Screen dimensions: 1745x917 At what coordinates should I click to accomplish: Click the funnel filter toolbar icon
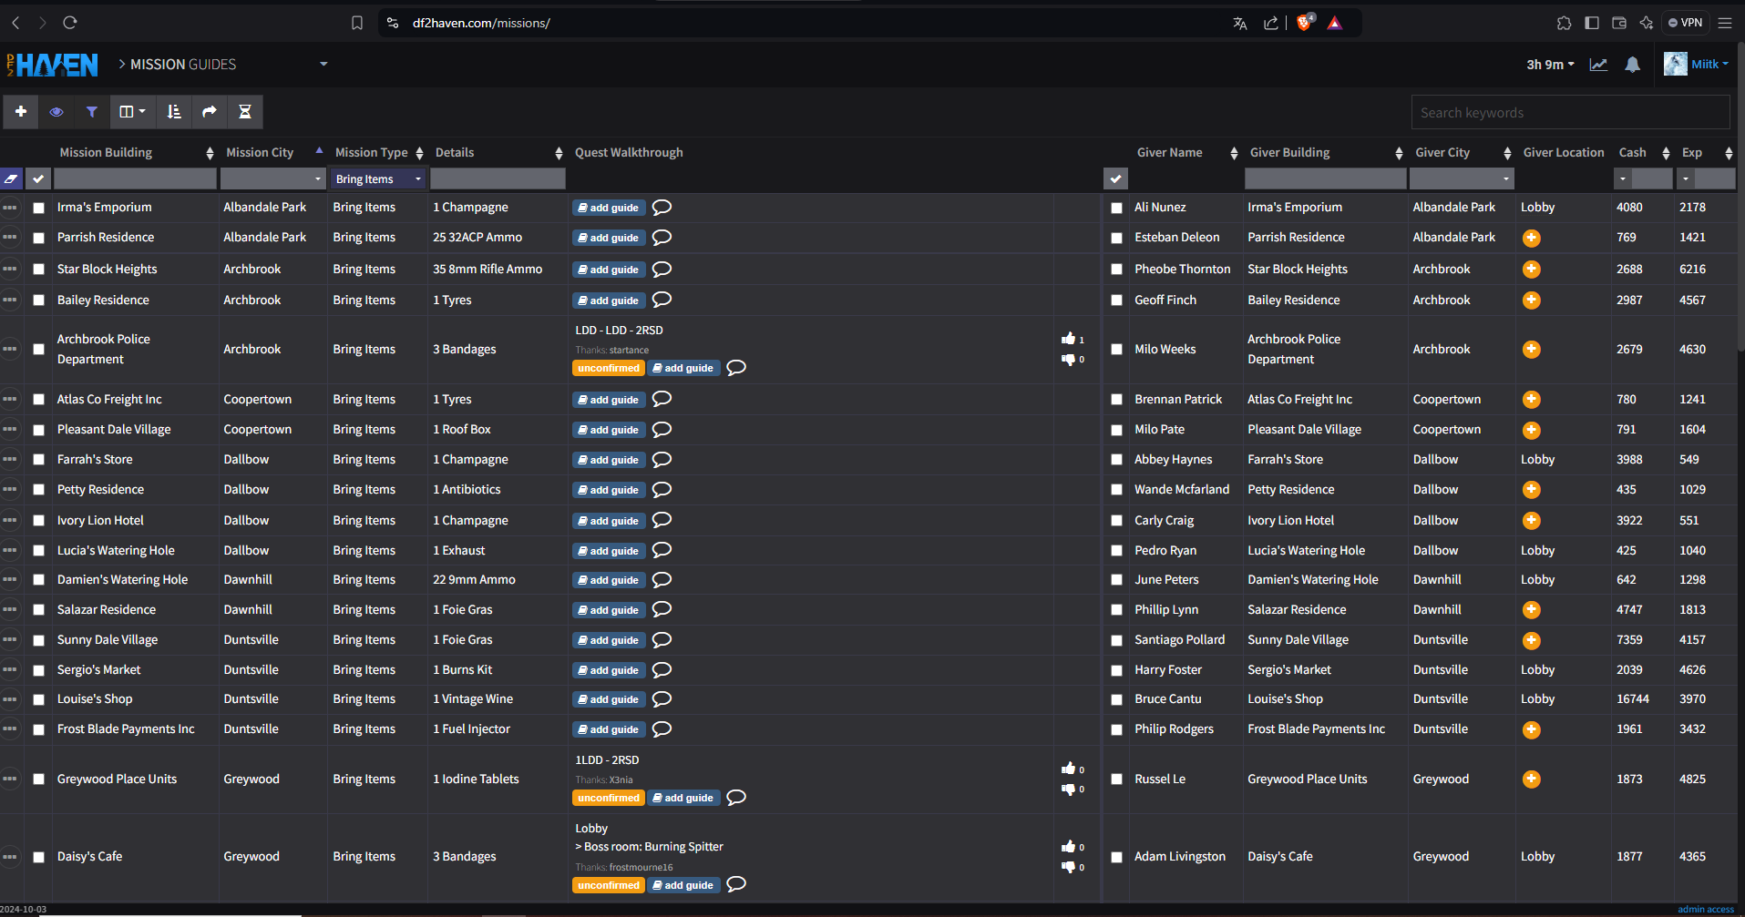(x=92, y=111)
